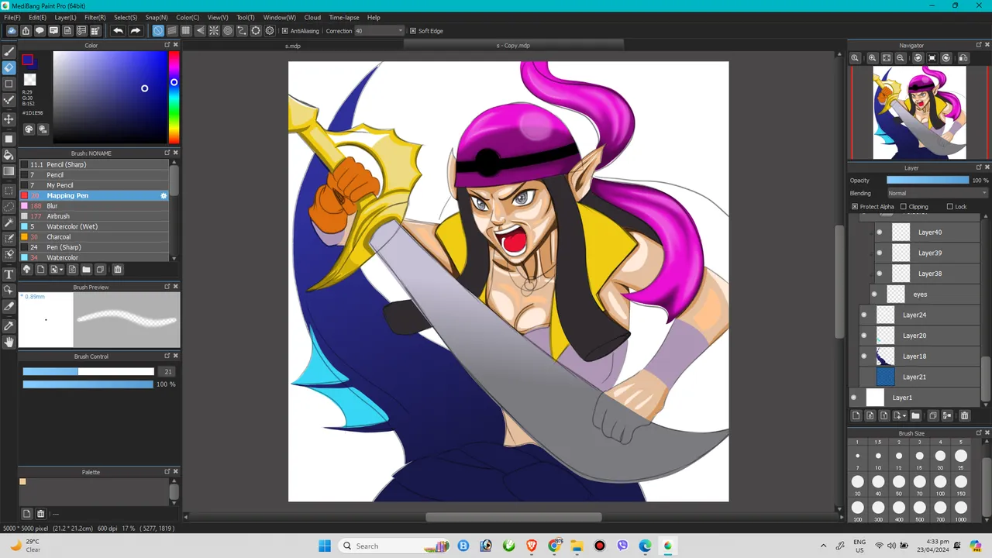The width and height of the screenshot is (992, 558).
Task: Adjust the brush size slider in Brush Control
Action: click(x=88, y=372)
